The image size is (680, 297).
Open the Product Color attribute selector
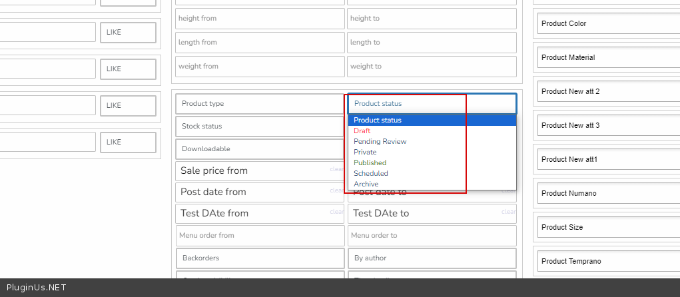tap(607, 24)
